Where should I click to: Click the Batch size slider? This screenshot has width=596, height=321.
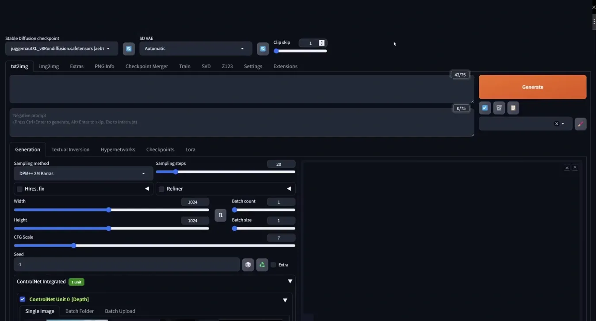tap(264, 229)
